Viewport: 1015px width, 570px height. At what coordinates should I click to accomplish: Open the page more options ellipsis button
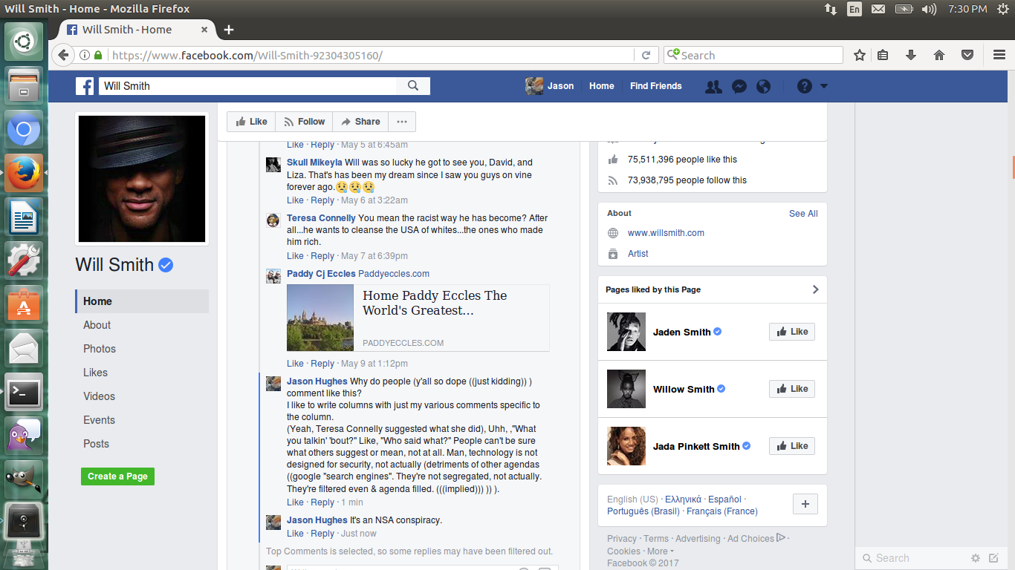[x=402, y=122]
